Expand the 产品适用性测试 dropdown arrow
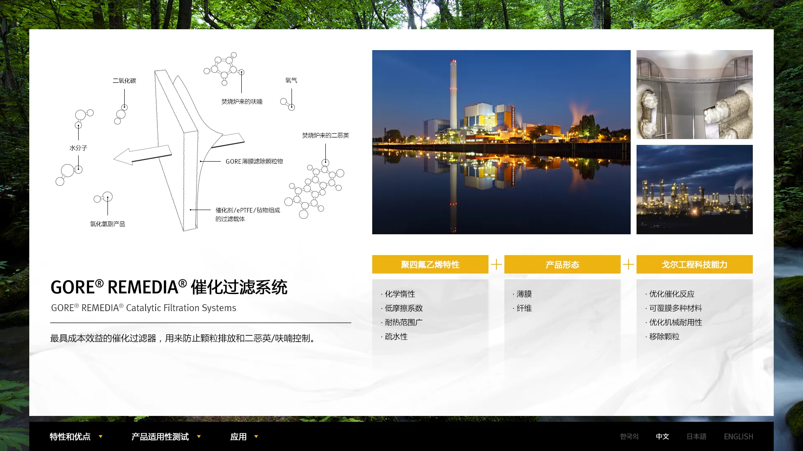The image size is (803, 451). click(199, 436)
